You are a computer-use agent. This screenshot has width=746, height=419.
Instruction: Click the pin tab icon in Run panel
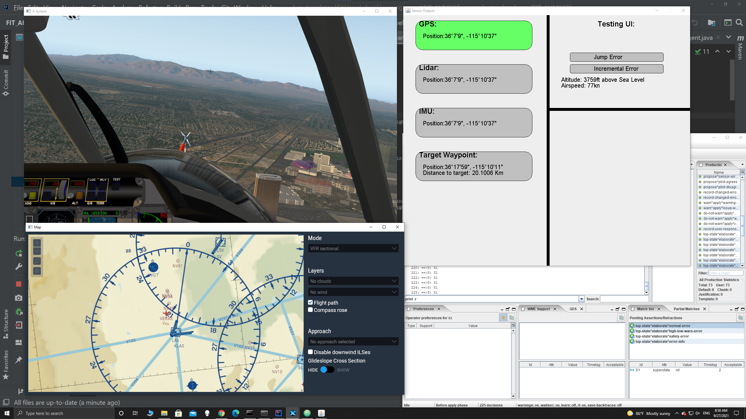19,360
